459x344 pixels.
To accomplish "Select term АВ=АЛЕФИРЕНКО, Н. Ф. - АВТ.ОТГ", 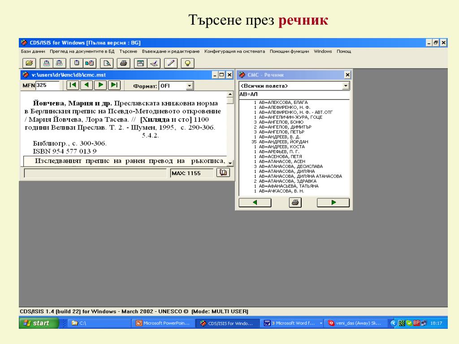I will [296, 112].
